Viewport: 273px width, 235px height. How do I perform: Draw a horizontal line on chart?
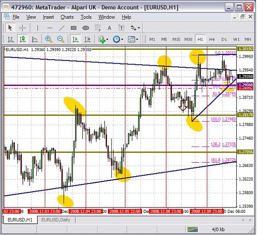[x=50, y=28]
